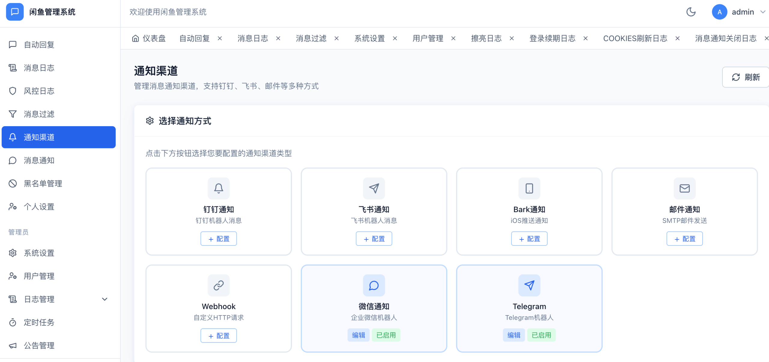Click the Webhook link icon
This screenshot has height=362, width=769.
point(219,285)
